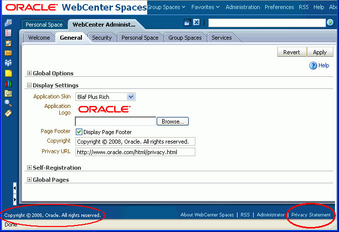Expand the Global Pages section

(x=29, y=179)
